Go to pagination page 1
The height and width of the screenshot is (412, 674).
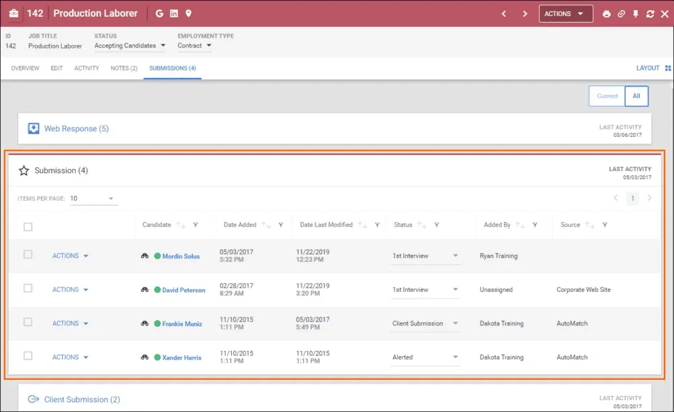click(x=632, y=198)
